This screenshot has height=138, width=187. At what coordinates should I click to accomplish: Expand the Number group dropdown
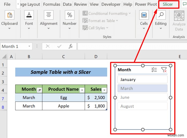coord(69,28)
